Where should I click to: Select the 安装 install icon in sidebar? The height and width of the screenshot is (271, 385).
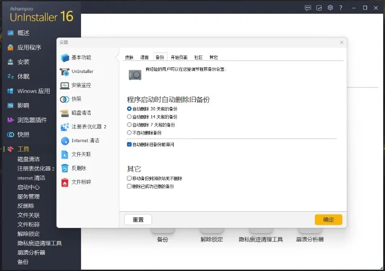coord(10,62)
